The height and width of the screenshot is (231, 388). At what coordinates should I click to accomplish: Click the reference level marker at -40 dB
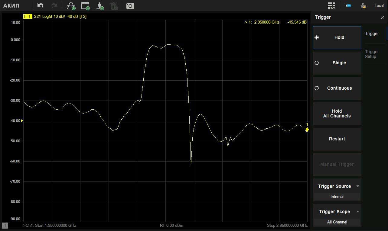pos(22,121)
